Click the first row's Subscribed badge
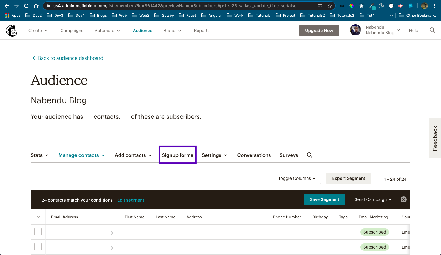The width and height of the screenshot is (441, 255). [x=375, y=232]
